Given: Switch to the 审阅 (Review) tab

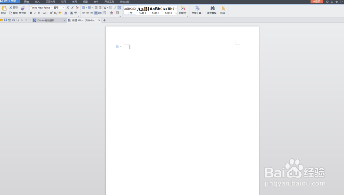Looking at the screenshot, I should click(x=74, y=1).
